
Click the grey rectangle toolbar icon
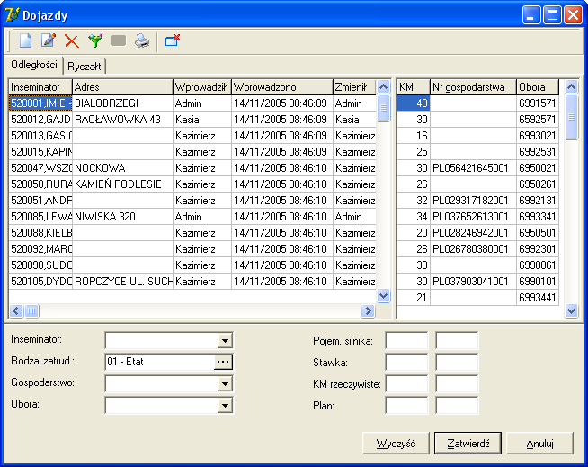pyautogui.click(x=119, y=40)
